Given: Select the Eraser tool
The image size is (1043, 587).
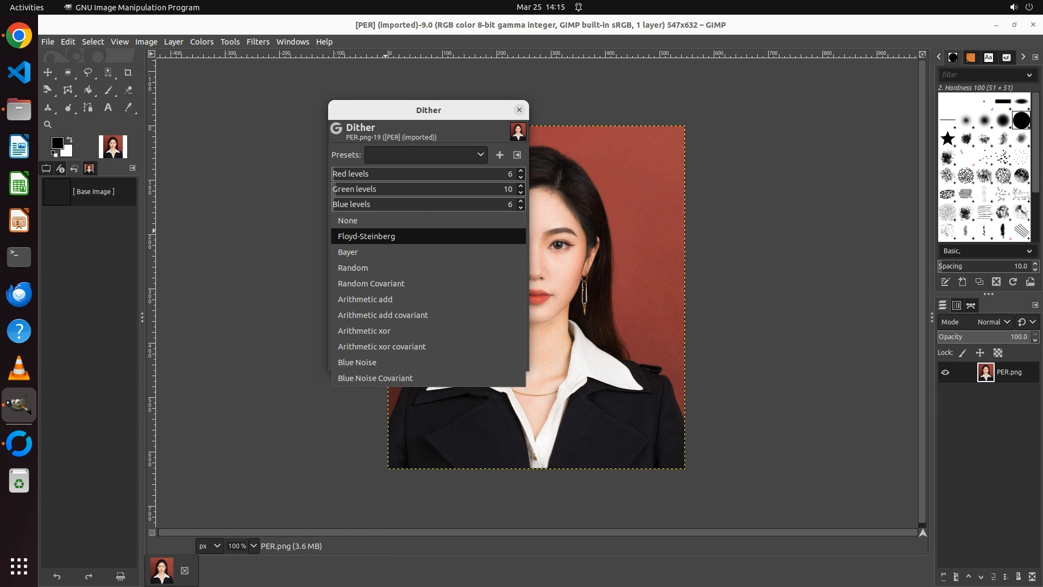Looking at the screenshot, I should [x=128, y=90].
